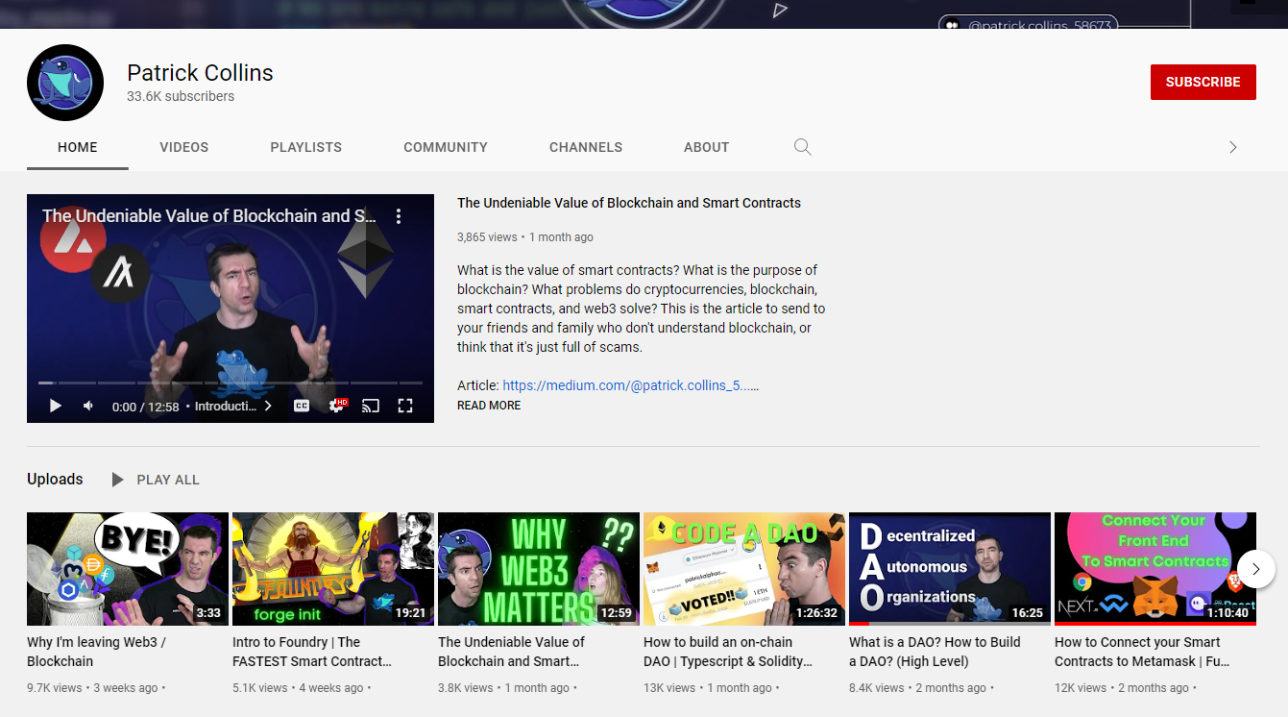Click the next chapter arrow after Introduction
This screenshot has width=1288, height=717.
(269, 406)
